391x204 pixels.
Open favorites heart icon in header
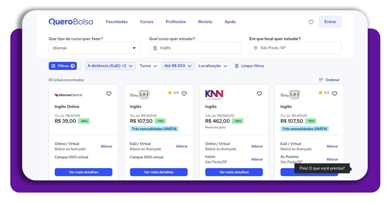point(311,22)
